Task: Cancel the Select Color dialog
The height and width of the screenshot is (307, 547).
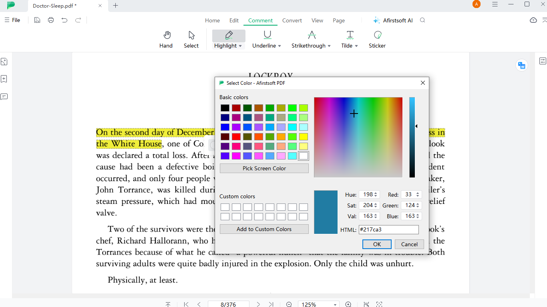Action: point(409,244)
